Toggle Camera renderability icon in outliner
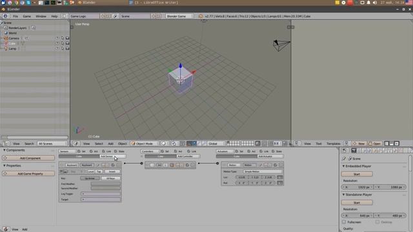 pos(67,38)
